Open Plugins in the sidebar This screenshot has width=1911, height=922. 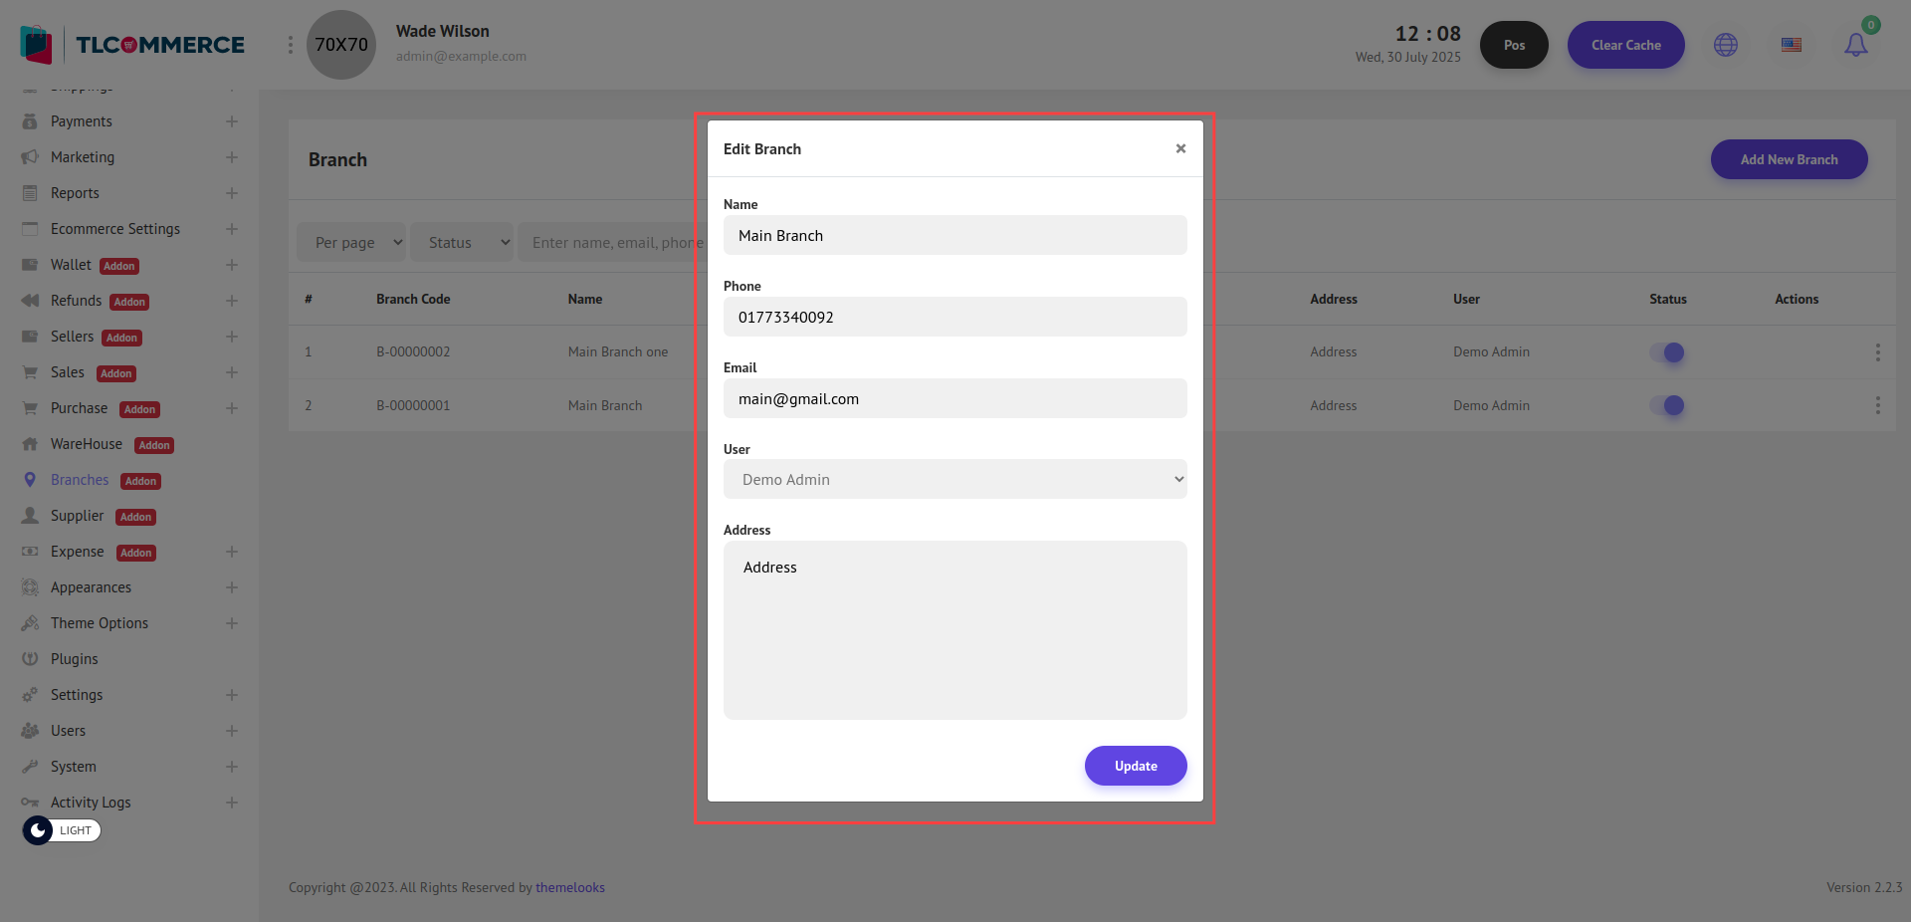[x=75, y=659]
